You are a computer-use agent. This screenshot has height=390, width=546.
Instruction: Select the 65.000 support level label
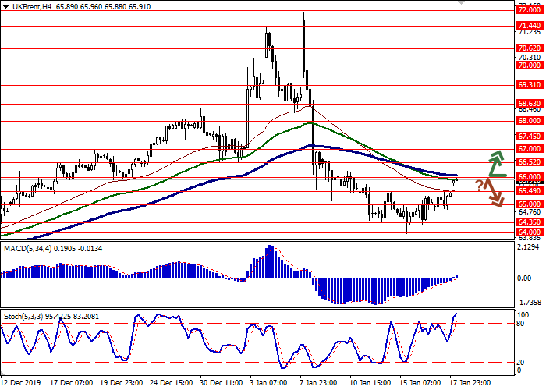coord(528,204)
